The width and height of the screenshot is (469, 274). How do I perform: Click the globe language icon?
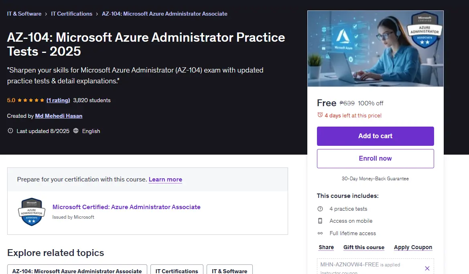click(76, 131)
